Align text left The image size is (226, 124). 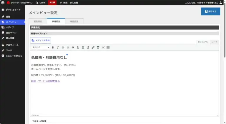[78, 47]
